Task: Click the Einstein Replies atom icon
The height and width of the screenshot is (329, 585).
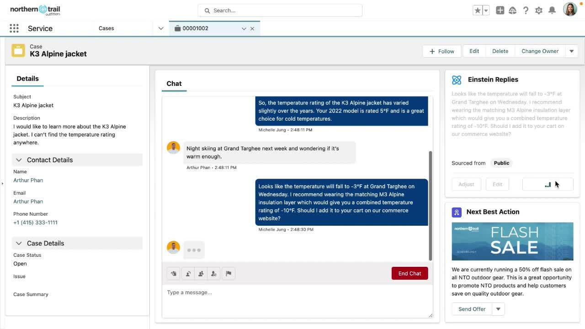Action: click(457, 80)
